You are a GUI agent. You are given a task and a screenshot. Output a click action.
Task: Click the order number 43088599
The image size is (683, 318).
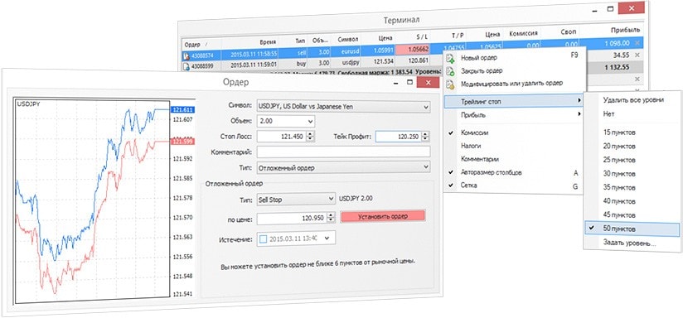(x=202, y=66)
